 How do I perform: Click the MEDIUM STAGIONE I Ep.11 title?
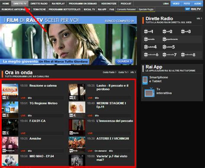[111, 105]
